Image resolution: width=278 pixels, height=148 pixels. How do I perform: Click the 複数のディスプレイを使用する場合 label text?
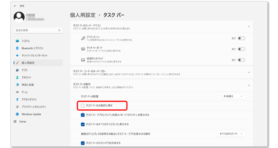tap(116, 134)
